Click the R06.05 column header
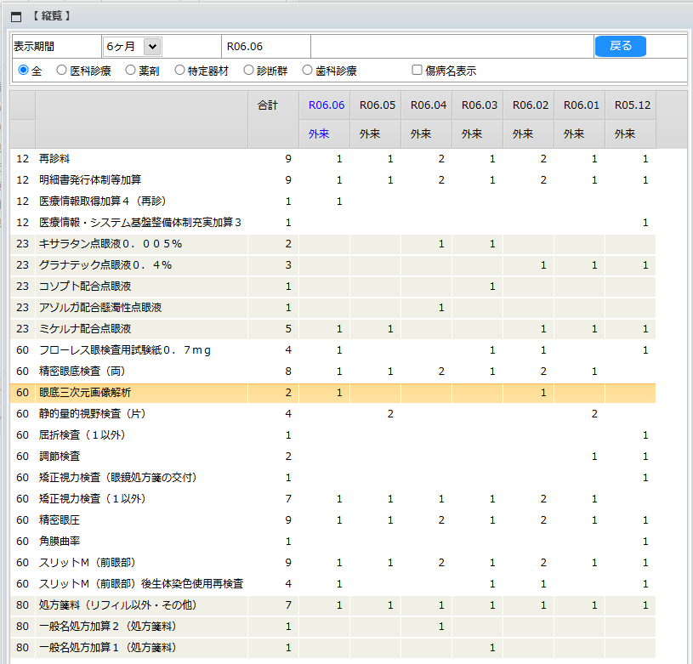The height and width of the screenshot is (664, 693). pos(377,105)
